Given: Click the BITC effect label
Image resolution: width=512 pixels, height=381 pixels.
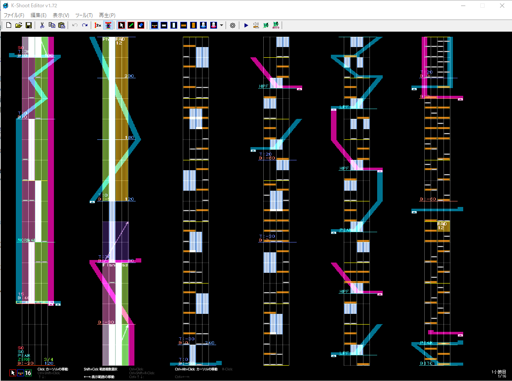Looking at the screenshot, I should coord(426,363).
